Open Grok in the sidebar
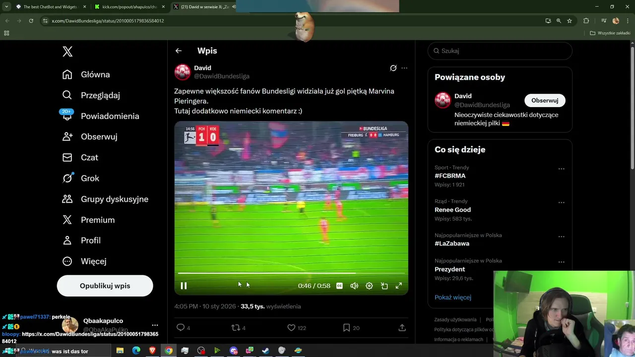 click(x=80, y=178)
